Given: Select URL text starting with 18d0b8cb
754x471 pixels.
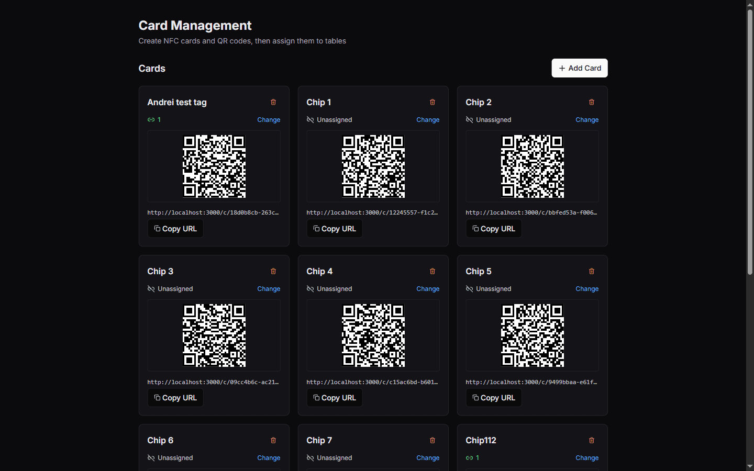Looking at the screenshot, I should click(214, 212).
